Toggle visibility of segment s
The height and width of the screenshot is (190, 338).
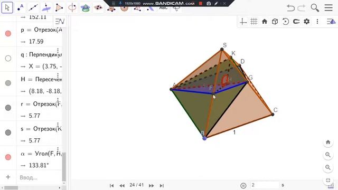tap(8, 132)
